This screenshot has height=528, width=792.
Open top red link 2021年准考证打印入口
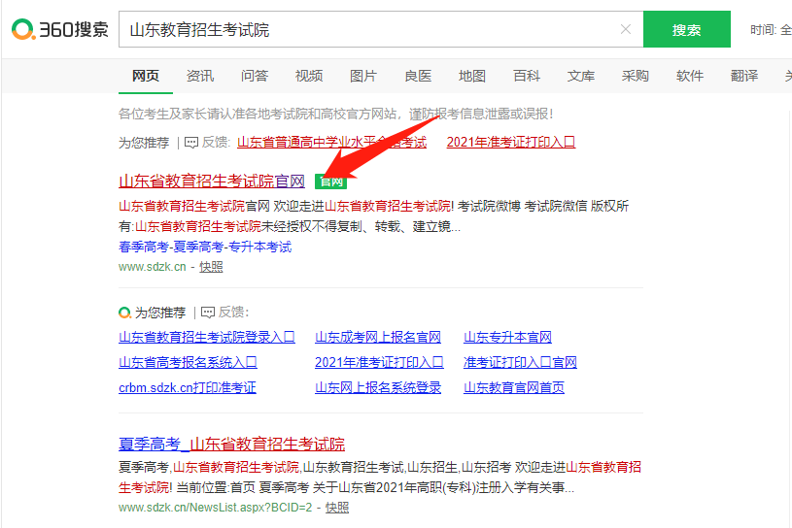pyautogui.click(x=510, y=143)
